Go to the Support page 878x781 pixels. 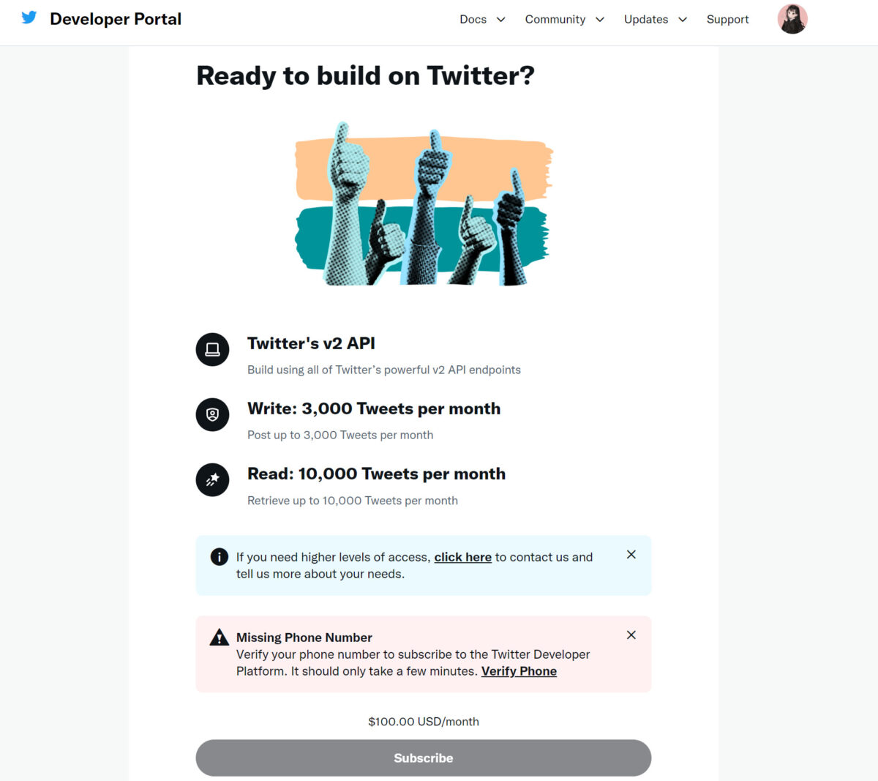pyautogui.click(x=727, y=19)
